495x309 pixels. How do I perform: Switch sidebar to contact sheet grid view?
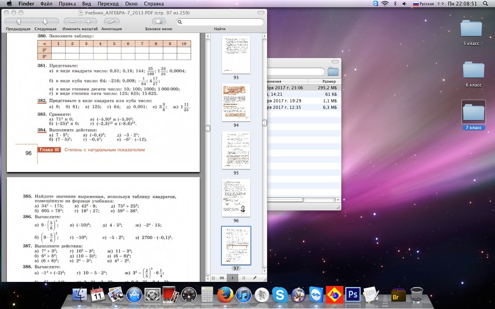(x=222, y=278)
